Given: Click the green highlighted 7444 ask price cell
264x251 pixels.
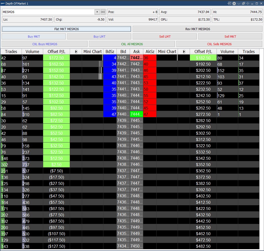Looking at the screenshot, I should point(137,114).
